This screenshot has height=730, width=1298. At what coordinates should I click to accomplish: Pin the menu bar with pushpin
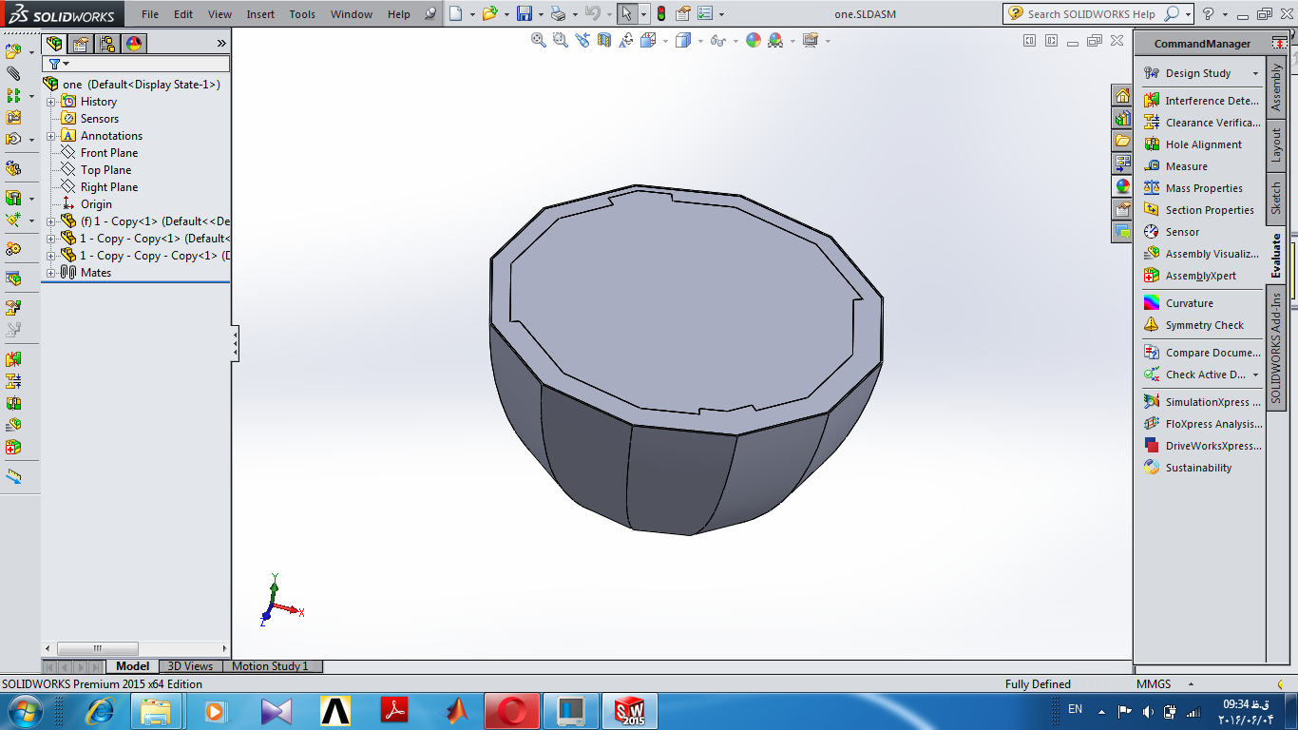431,14
